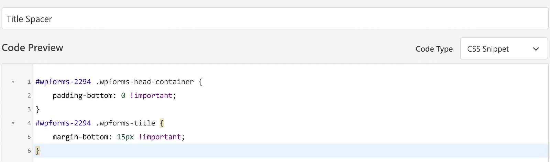550x162 pixels.
Task: Place cursor on margin-bottom property
Action: [82, 137]
